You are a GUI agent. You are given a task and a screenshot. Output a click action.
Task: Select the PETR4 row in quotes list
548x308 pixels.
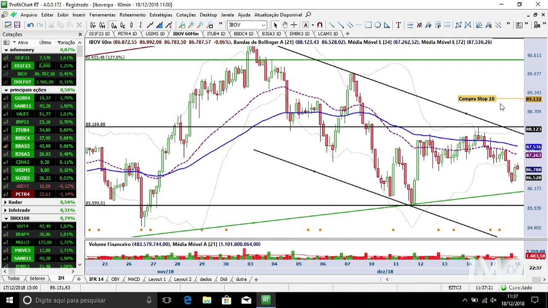click(x=39, y=194)
